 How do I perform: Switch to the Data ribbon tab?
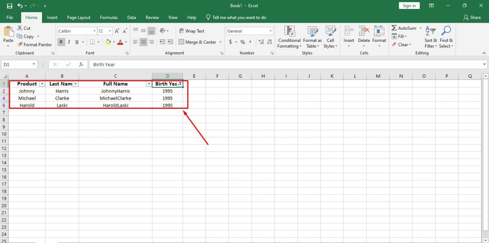(131, 17)
